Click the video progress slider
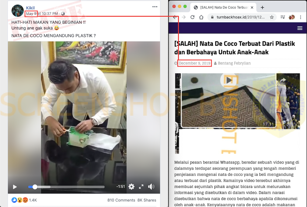307x207 pixels. [66, 187]
